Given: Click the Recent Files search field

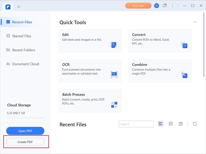Looking at the screenshot, I should pyautogui.click(x=136, y=124).
